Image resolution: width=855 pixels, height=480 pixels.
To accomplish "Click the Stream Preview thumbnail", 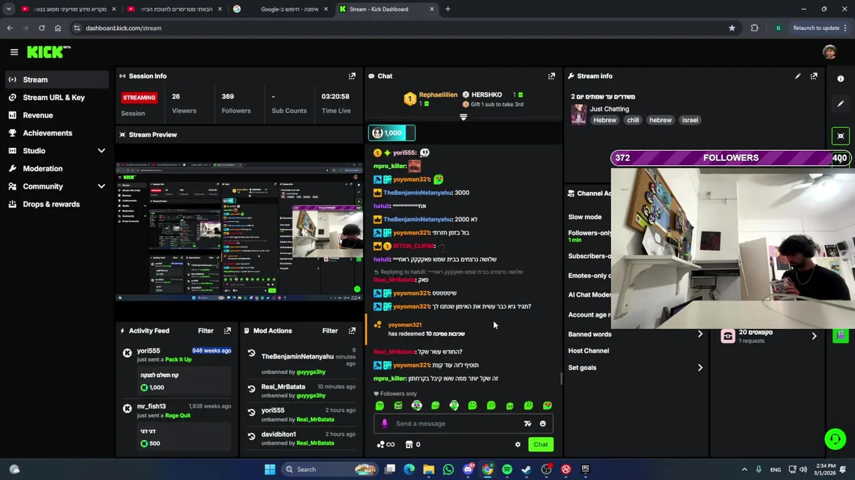I will tap(239, 231).
